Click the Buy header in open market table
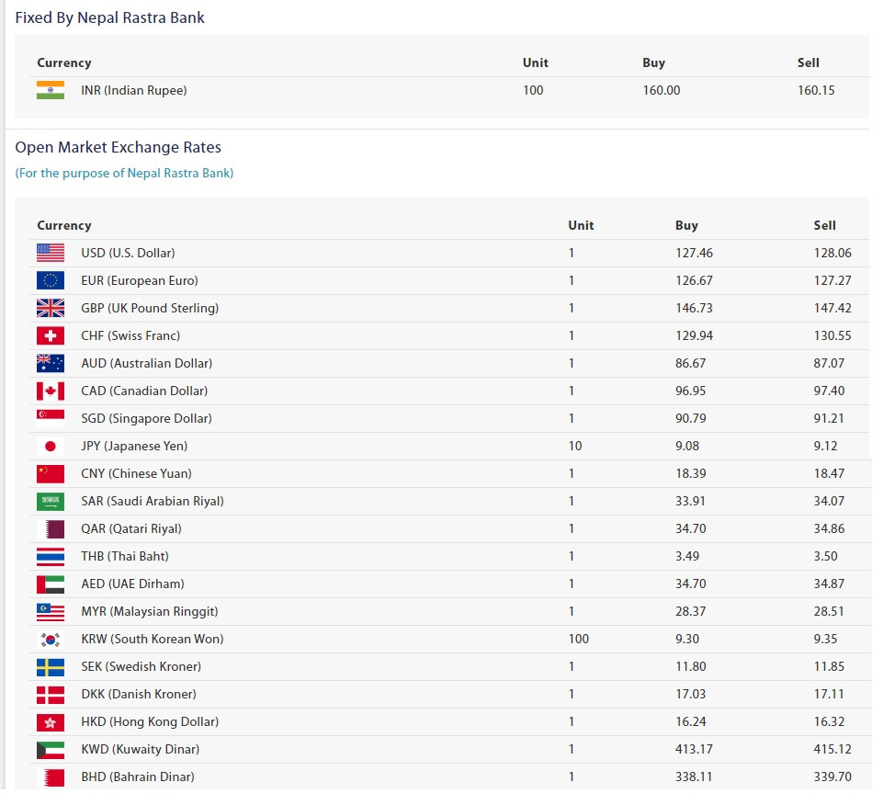Screen dimensions: 895x805 coord(686,225)
